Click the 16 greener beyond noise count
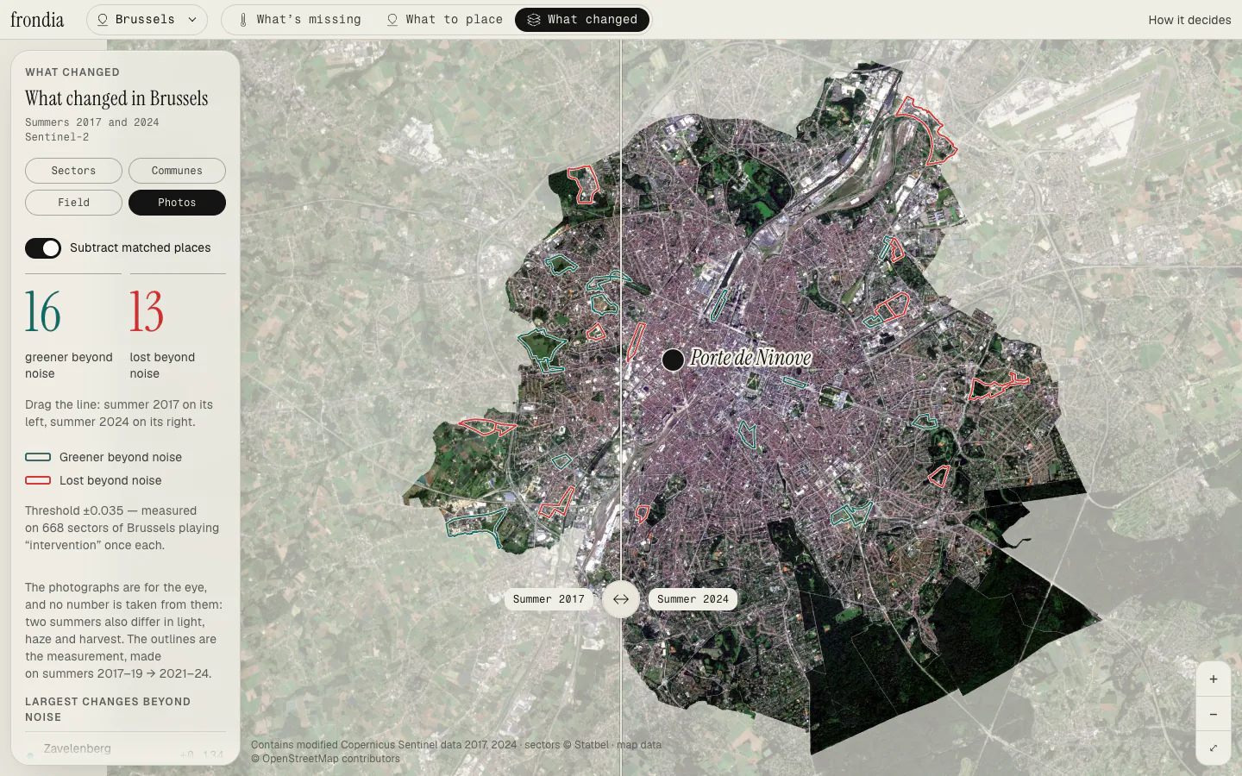The image size is (1242, 776). 43,311
